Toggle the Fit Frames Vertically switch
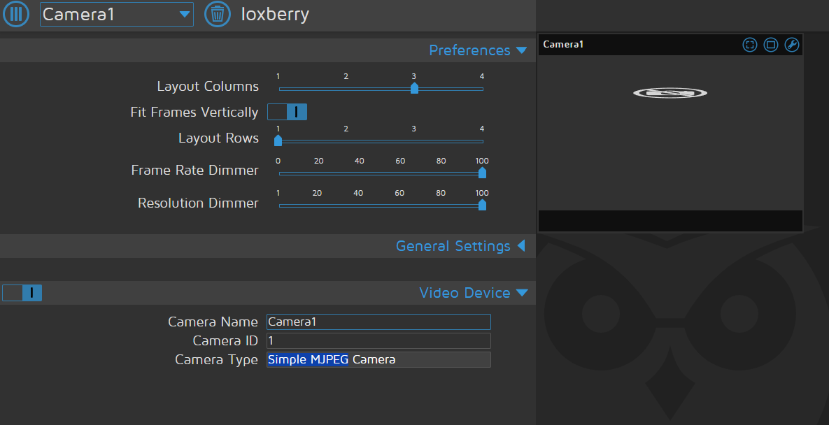Screen dimensions: 829x425 [x=288, y=112]
